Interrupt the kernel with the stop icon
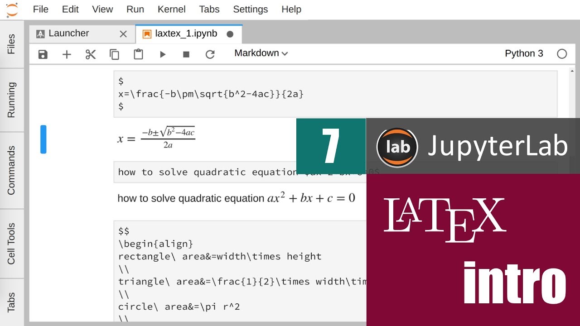 pyautogui.click(x=186, y=54)
